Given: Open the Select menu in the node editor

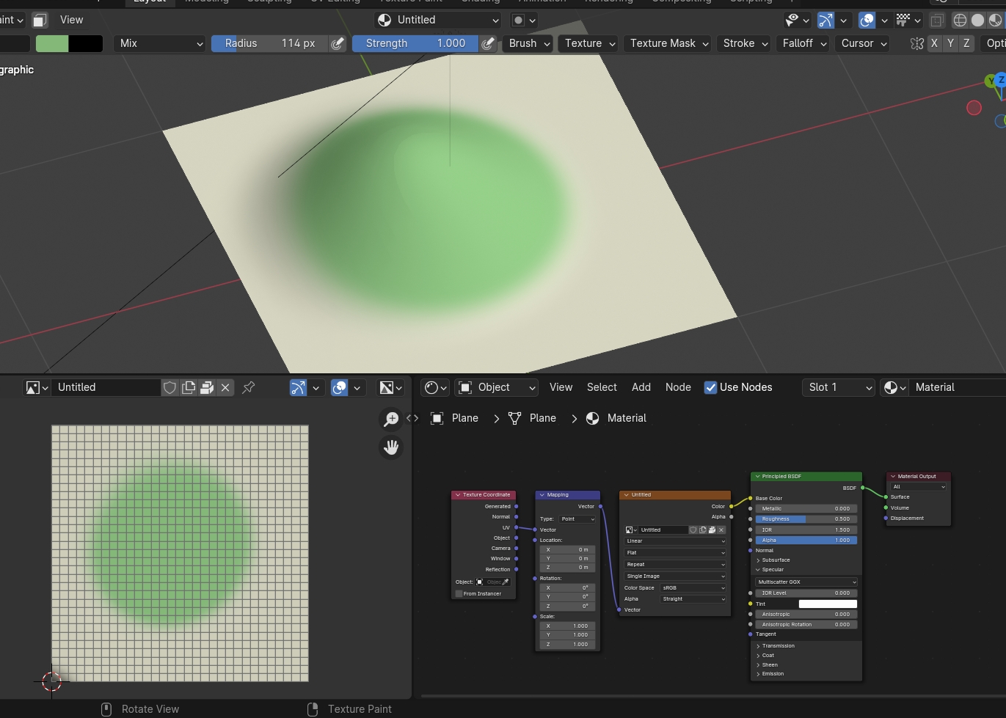Looking at the screenshot, I should point(602,387).
